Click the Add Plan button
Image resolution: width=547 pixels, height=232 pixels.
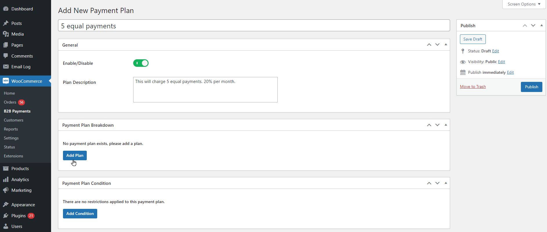[75, 155]
